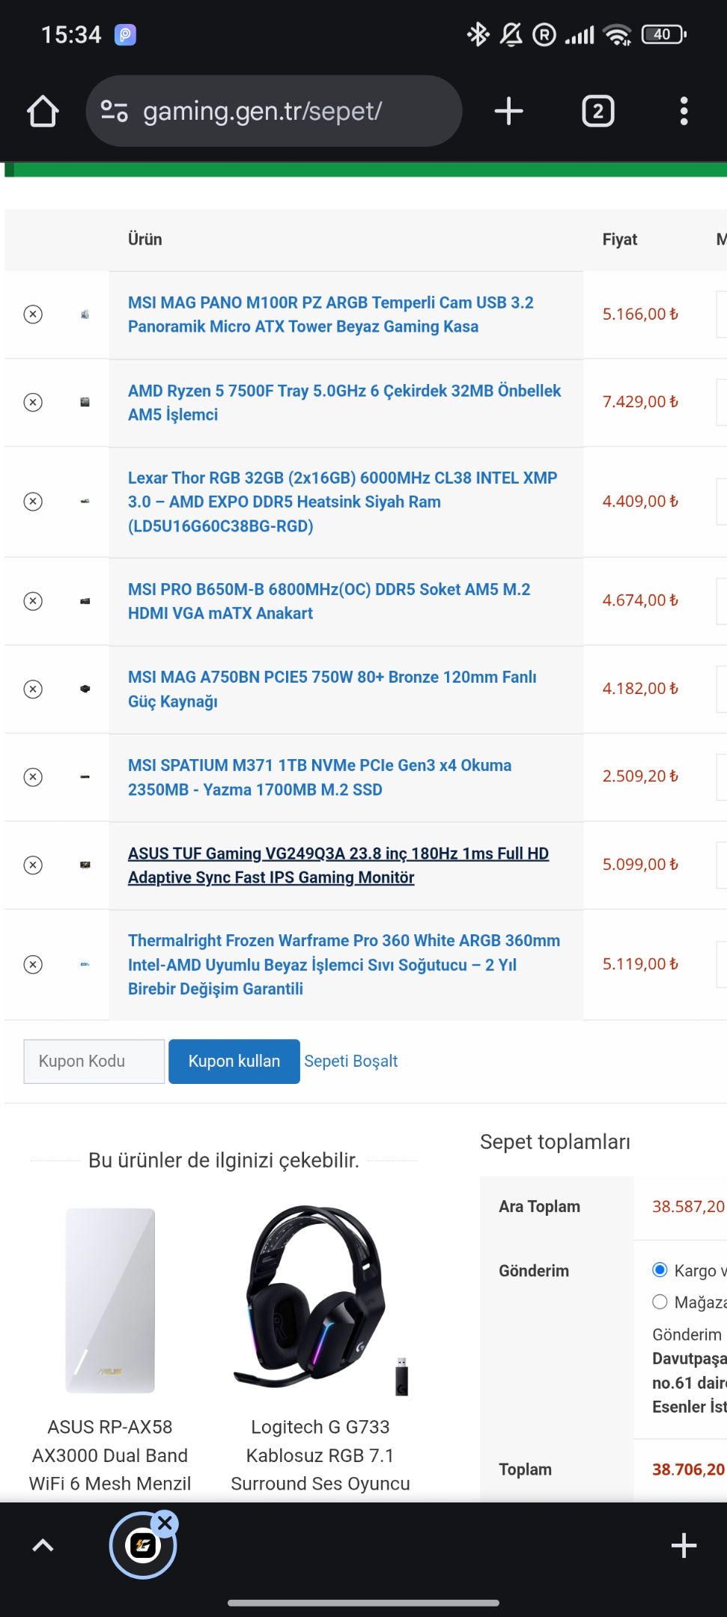Remove Thermalright Frozen Warframe cooler from cart

33,964
